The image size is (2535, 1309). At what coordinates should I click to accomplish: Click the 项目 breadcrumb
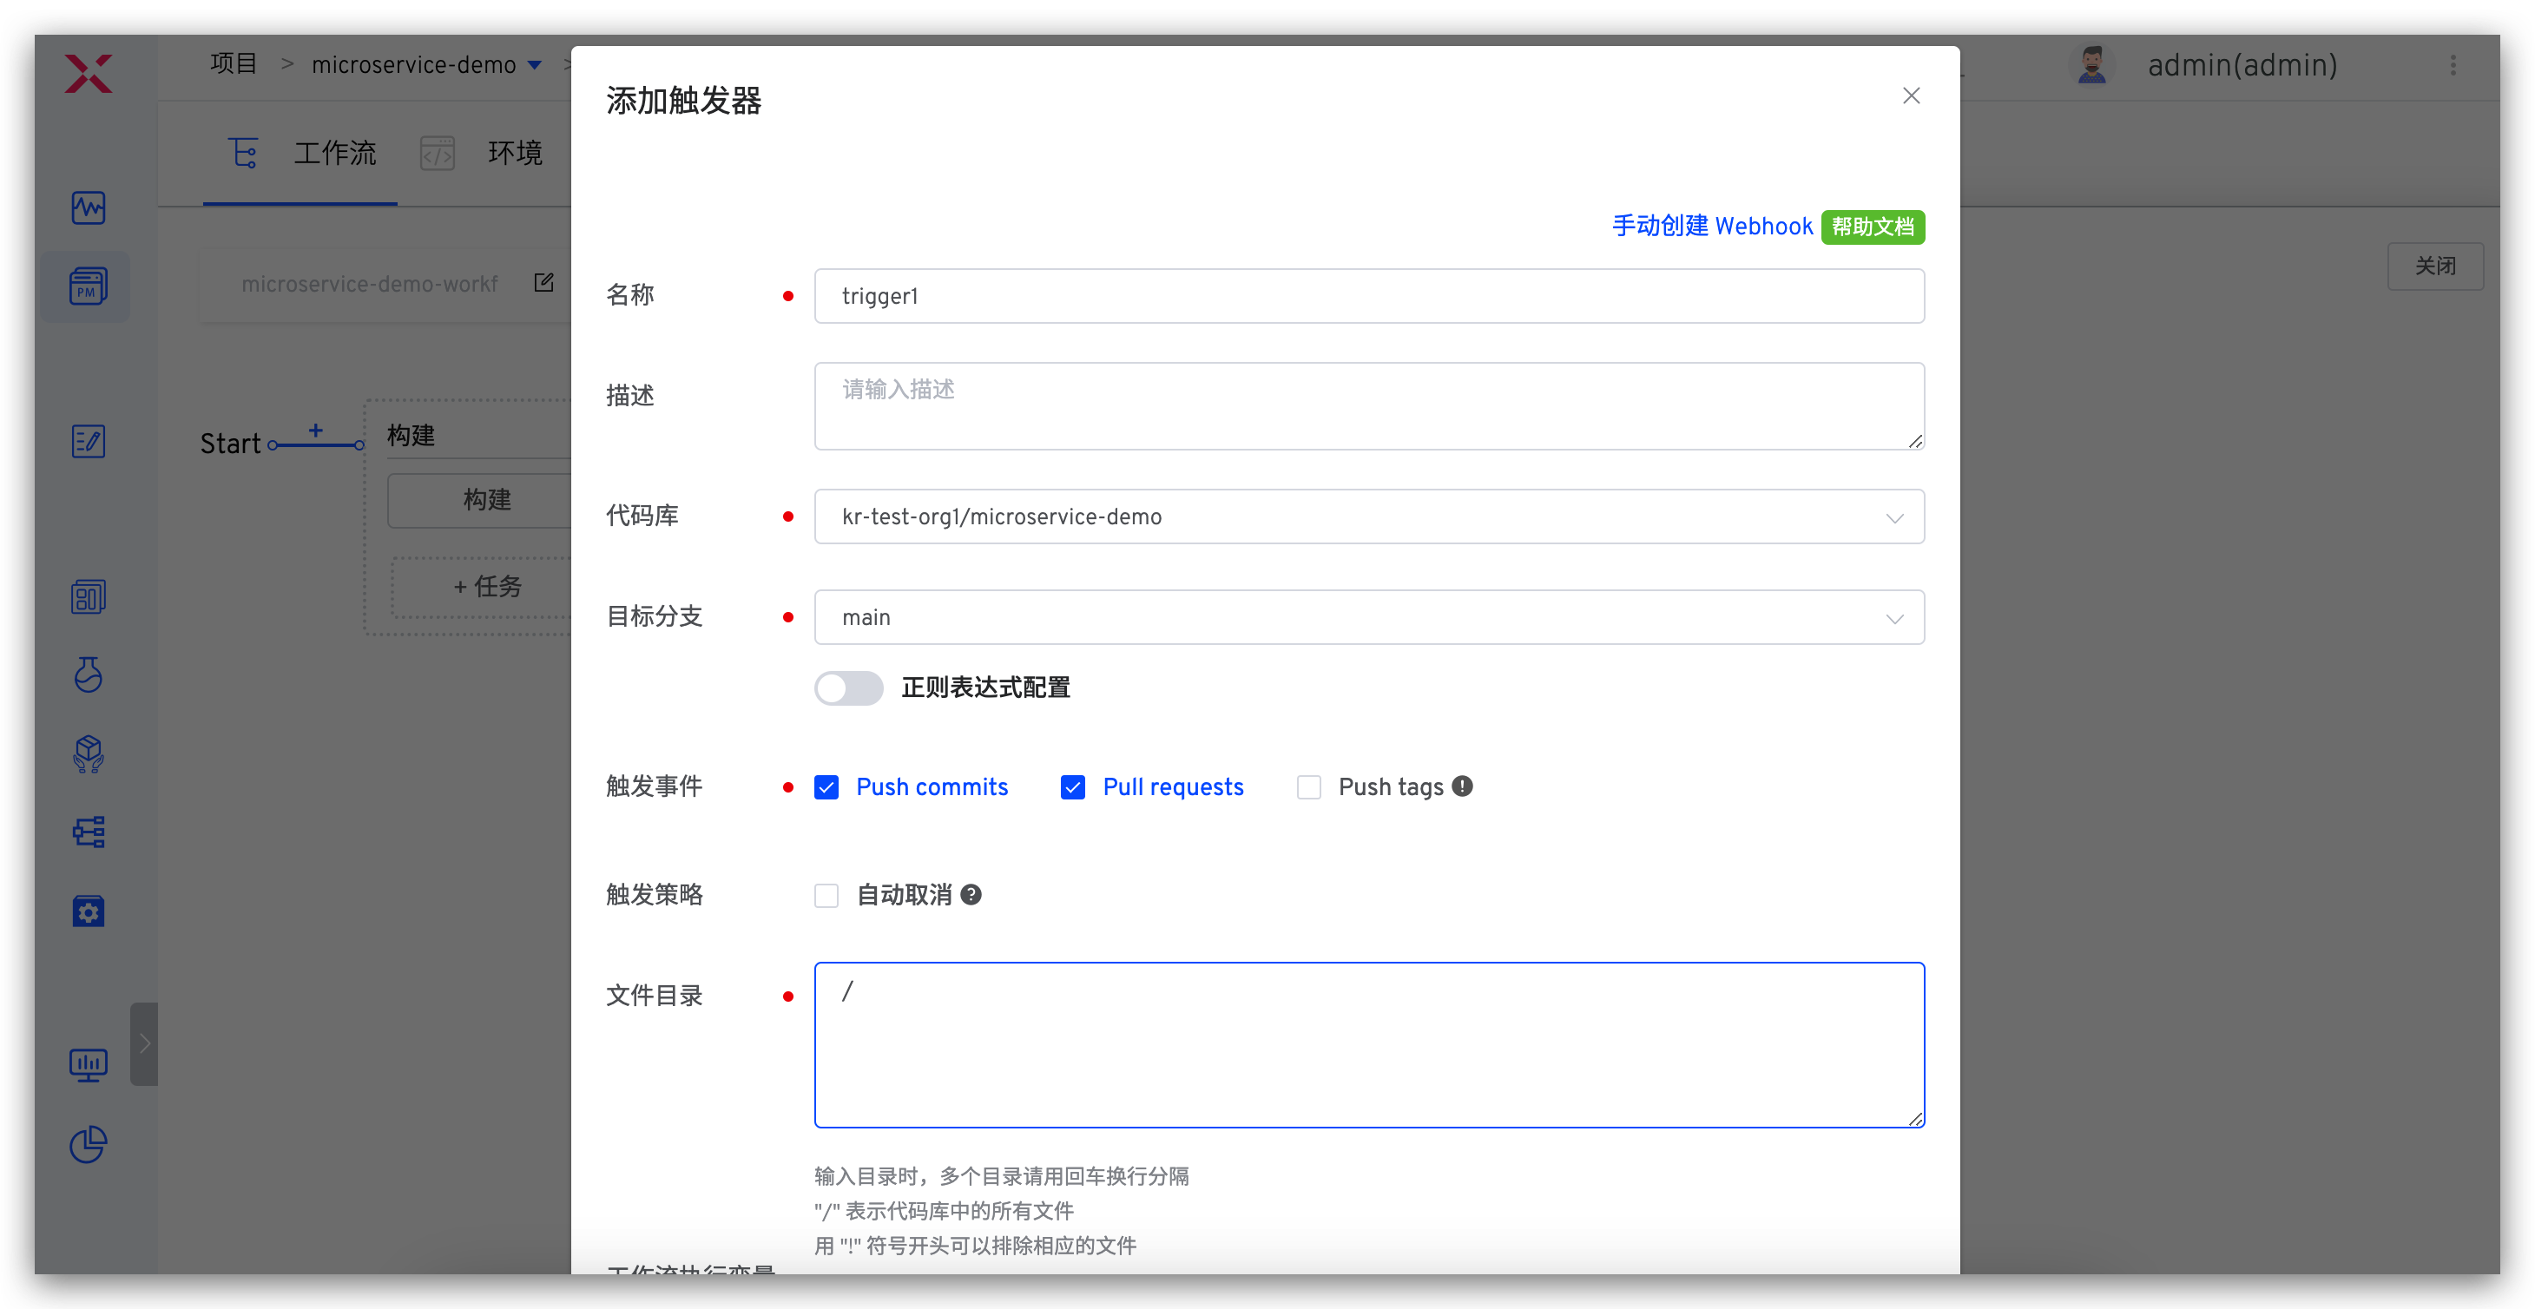(234, 64)
